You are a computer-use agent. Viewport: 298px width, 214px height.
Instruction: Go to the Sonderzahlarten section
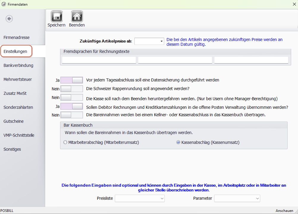[18, 107]
